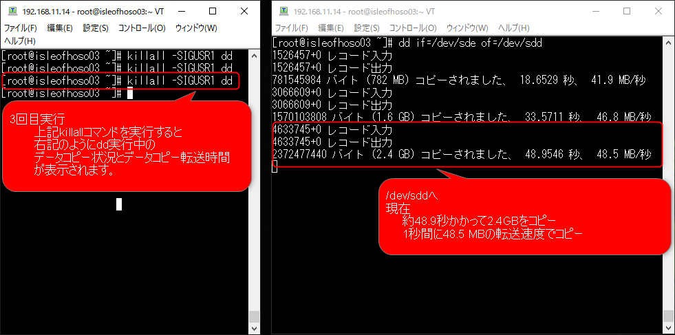
Task: Click Tera Term icon in right window title bar
Action: point(283,11)
